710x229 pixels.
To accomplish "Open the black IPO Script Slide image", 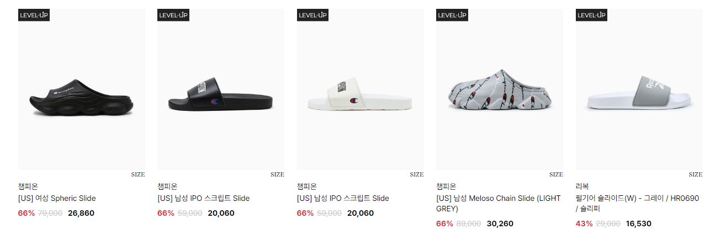I will [x=221, y=89].
